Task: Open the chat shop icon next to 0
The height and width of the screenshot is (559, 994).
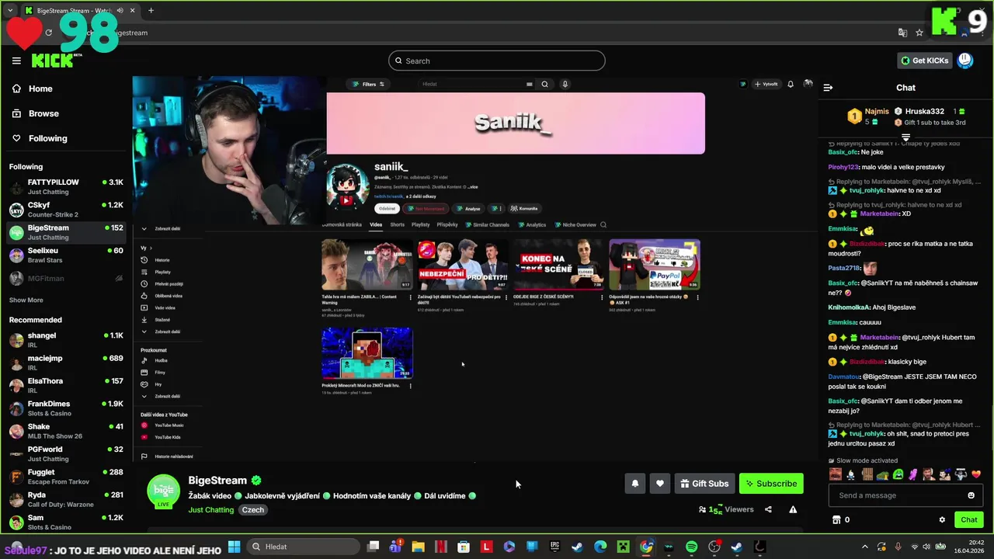Action: [x=836, y=519]
